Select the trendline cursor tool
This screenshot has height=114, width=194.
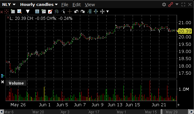tap(63, 11)
